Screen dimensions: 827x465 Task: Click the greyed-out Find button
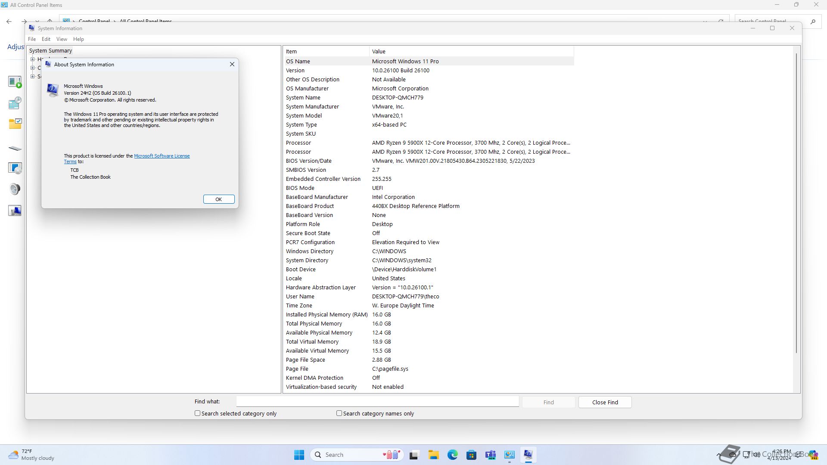[x=548, y=402]
